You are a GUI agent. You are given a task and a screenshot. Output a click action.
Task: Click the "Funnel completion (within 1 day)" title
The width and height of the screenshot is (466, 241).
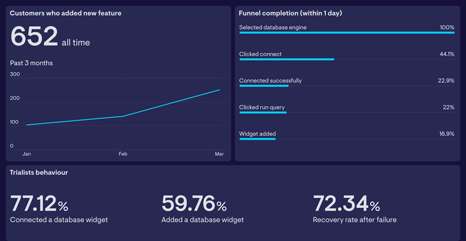point(291,13)
